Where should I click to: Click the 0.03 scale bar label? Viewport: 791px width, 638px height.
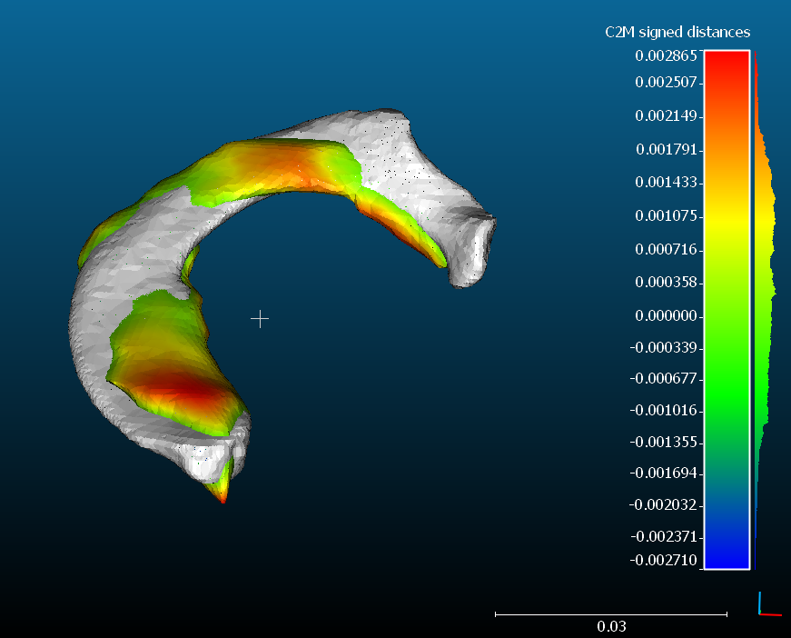point(611,626)
